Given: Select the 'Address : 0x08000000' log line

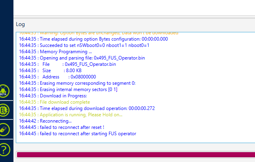Looking at the screenshot, I should click(57, 77).
